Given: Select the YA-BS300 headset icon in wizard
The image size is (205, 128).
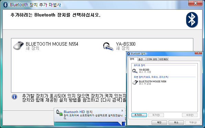Looking at the screenshot, I should (108, 46).
